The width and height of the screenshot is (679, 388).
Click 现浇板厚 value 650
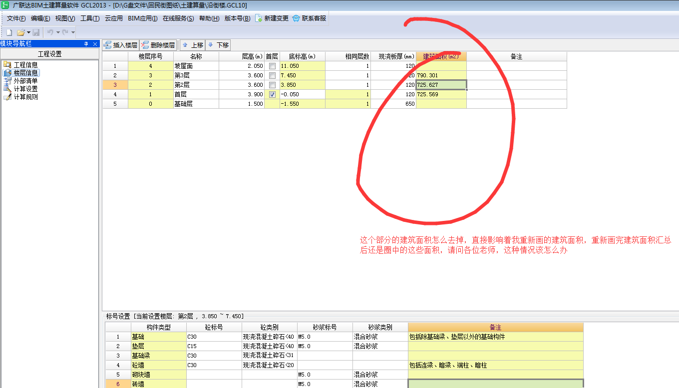(x=393, y=104)
